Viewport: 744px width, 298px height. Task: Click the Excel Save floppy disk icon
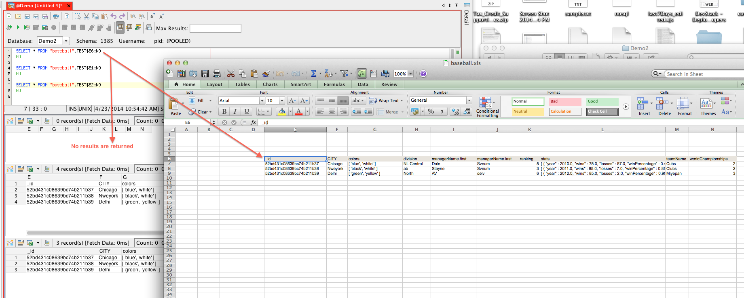(205, 73)
